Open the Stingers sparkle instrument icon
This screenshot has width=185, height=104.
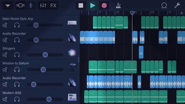coord(72,53)
